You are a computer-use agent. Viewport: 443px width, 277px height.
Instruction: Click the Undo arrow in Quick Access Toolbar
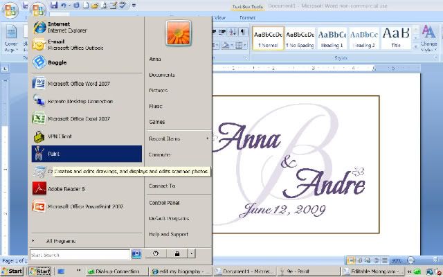coord(63,5)
